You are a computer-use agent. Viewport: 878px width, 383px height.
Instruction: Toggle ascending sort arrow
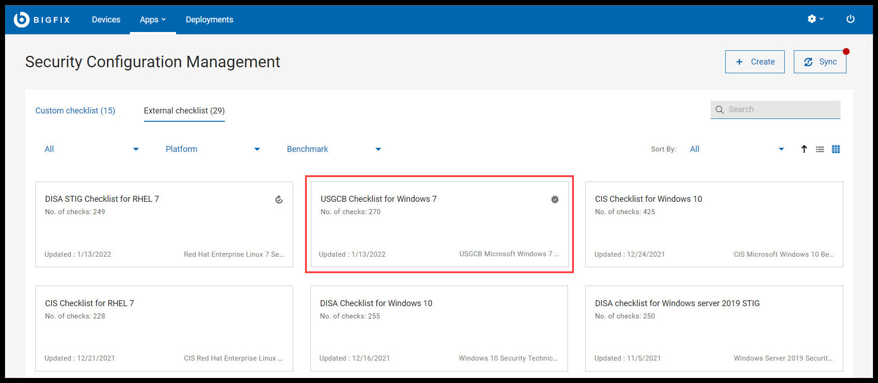point(804,149)
